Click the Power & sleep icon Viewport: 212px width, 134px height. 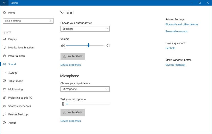click(4, 56)
